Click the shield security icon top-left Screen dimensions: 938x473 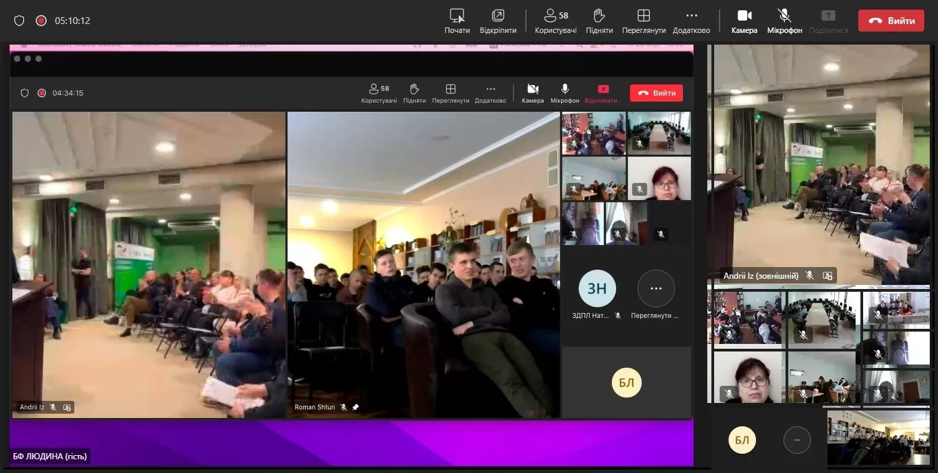pos(19,21)
